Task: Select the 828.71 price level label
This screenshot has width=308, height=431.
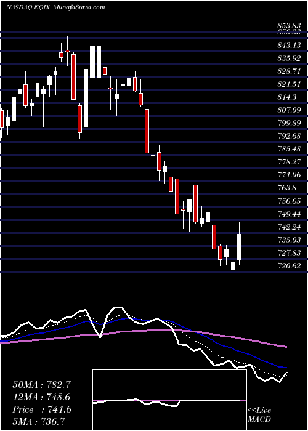Action: click(289, 71)
